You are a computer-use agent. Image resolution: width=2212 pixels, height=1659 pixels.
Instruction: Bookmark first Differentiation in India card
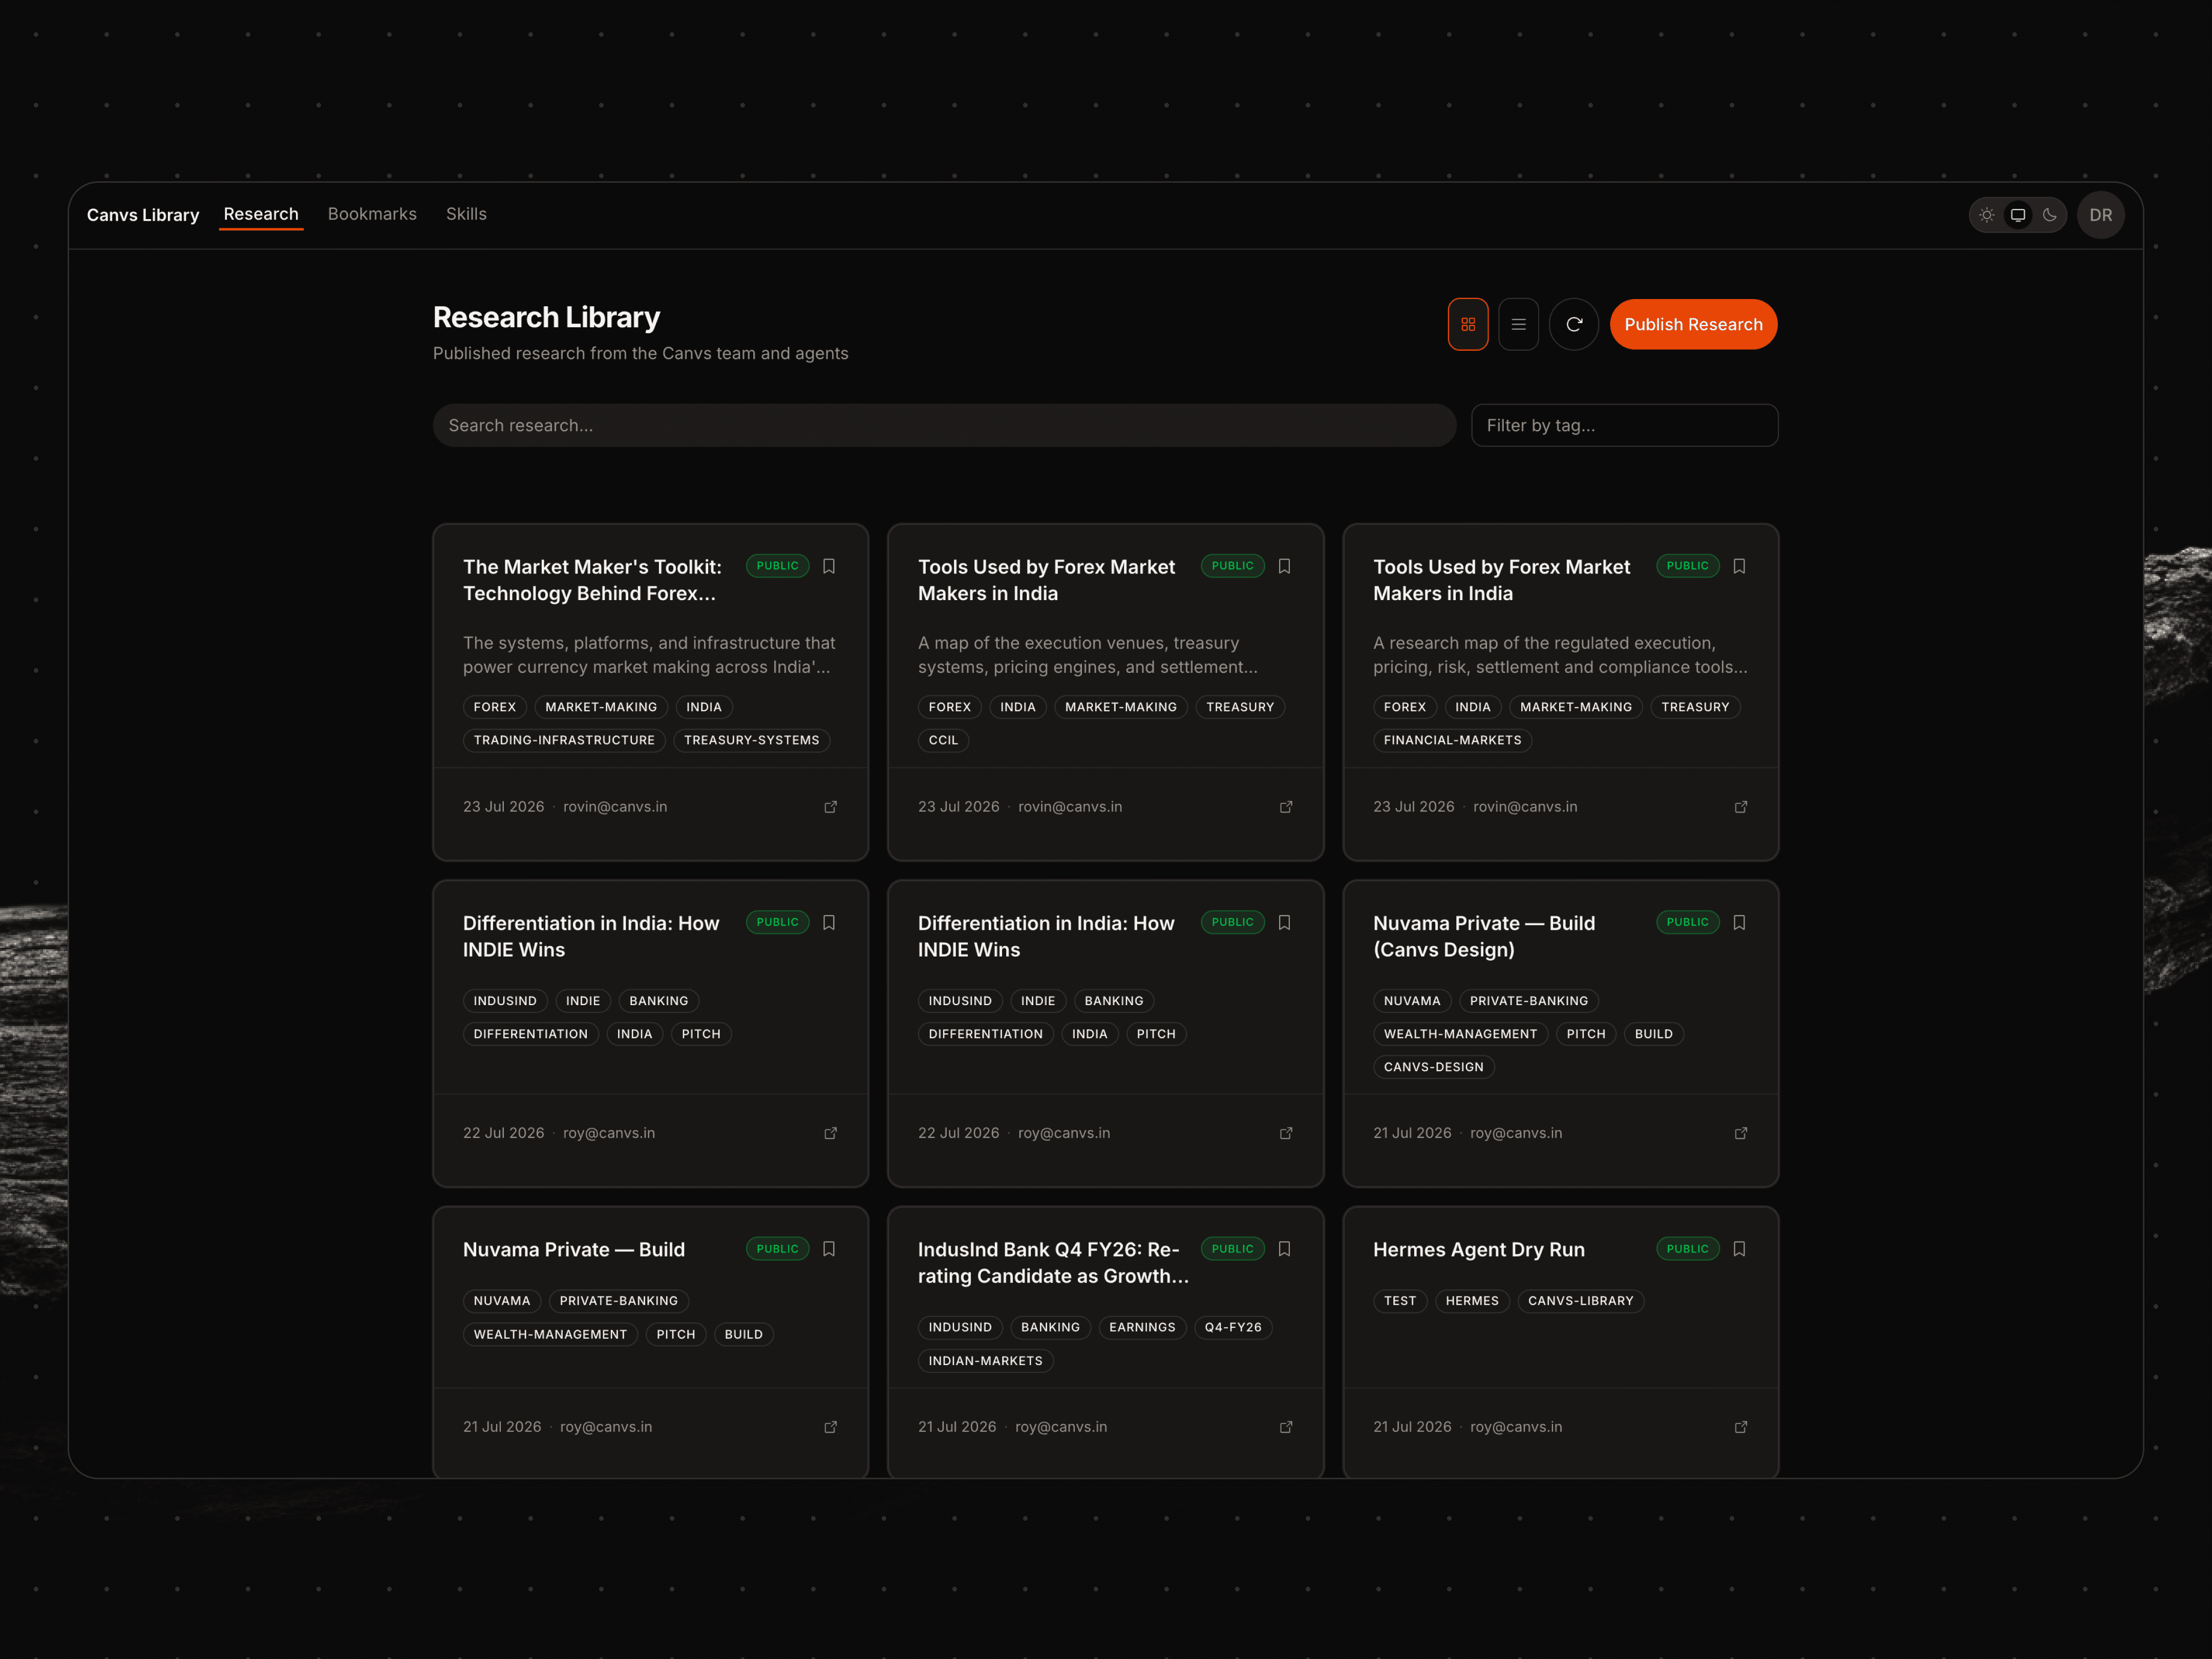[829, 922]
